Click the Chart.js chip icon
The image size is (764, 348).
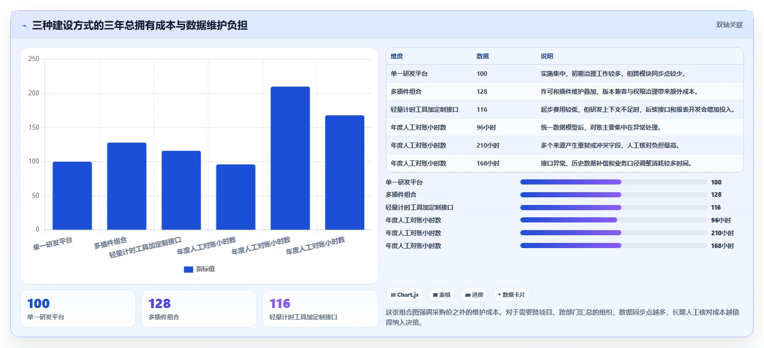393,295
